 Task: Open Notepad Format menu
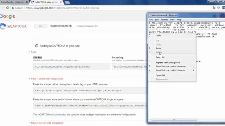164,20
